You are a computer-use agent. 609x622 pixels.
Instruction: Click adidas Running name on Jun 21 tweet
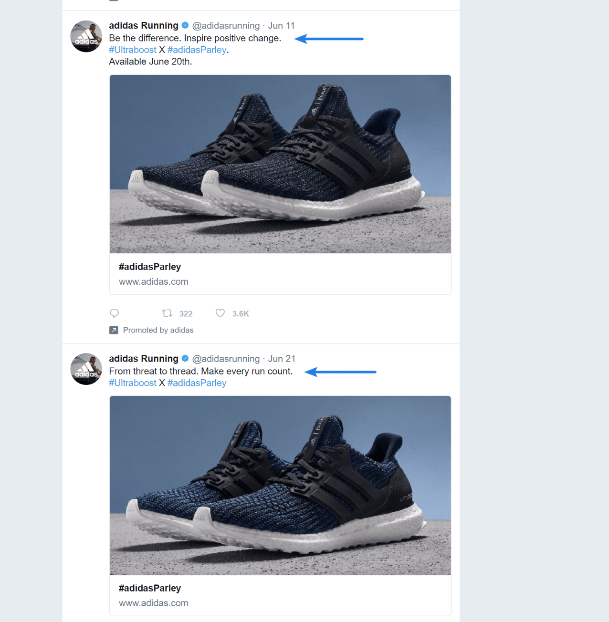click(144, 359)
